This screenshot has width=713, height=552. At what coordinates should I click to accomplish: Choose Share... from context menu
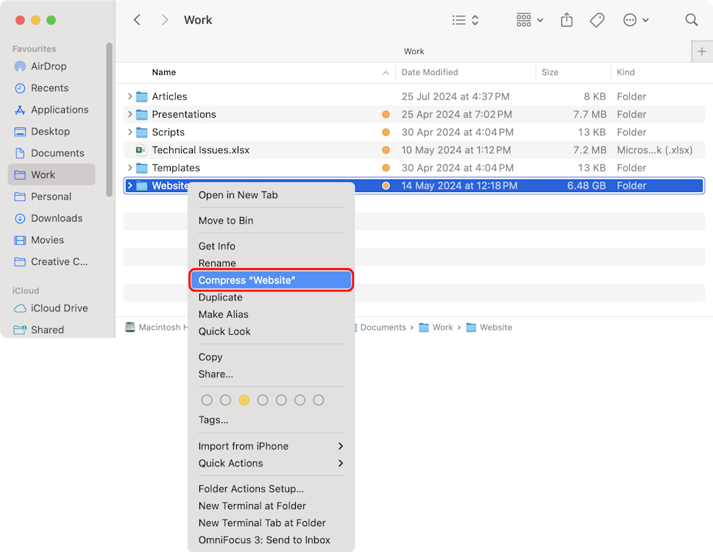tap(271, 374)
